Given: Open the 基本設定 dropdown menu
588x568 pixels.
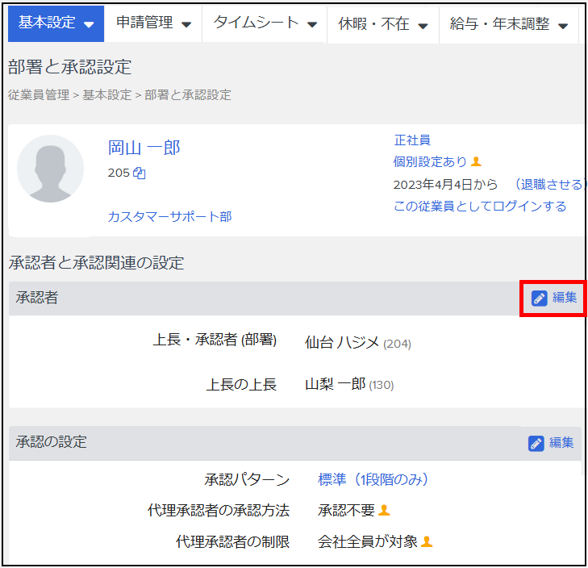Looking at the screenshot, I should click(x=56, y=23).
